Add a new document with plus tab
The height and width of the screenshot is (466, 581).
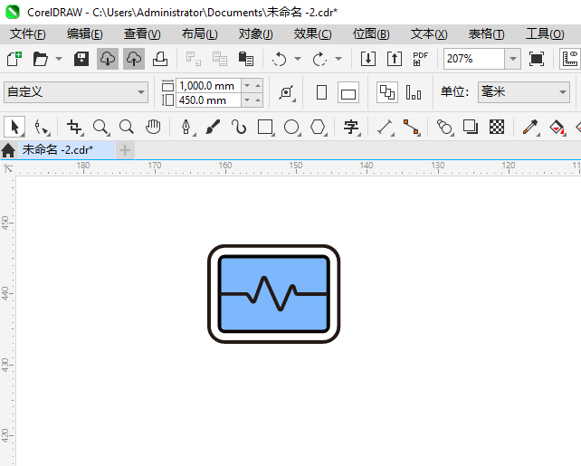pyautogui.click(x=125, y=150)
